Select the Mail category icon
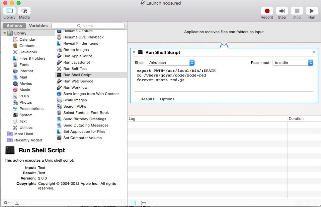Screen dimensions: 321x207 [x=15, y=77]
